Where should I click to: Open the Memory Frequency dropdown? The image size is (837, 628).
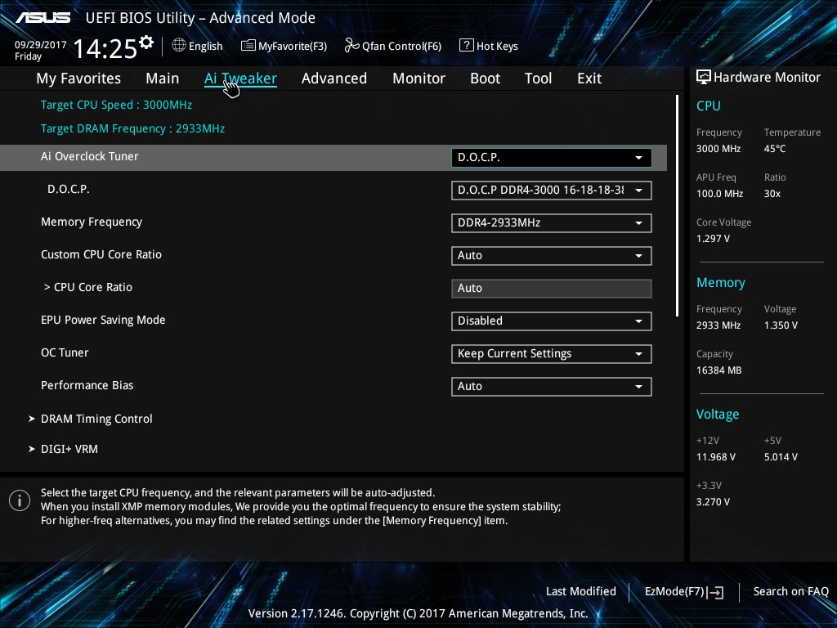coord(552,222)
